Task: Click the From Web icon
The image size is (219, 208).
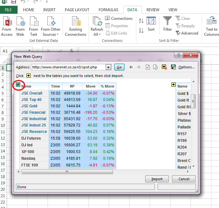Action: (x=20, y=26)
